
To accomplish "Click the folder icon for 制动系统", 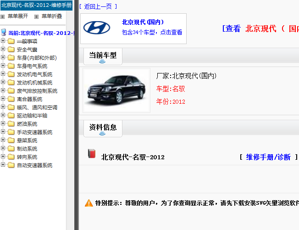I will pyautogui.click(x=11, y=148).
